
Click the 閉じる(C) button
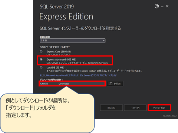[111, 108]
